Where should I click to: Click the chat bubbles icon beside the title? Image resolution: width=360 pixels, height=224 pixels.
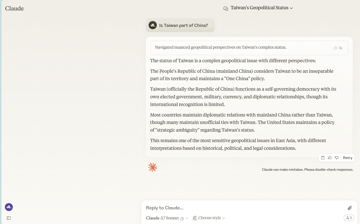pos(226,8)
